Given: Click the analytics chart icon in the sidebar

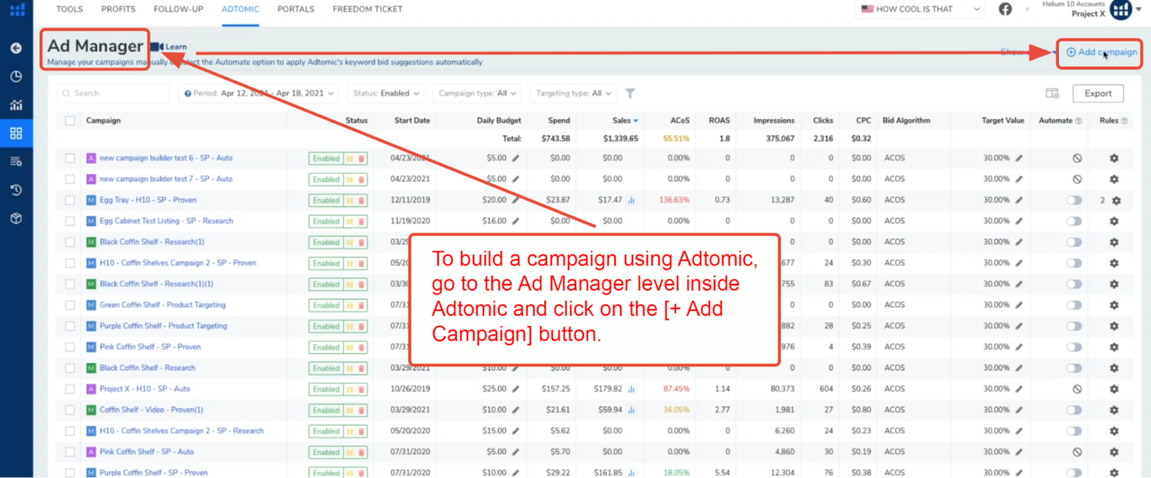Looking at the screenshot, I should (16, 104).
